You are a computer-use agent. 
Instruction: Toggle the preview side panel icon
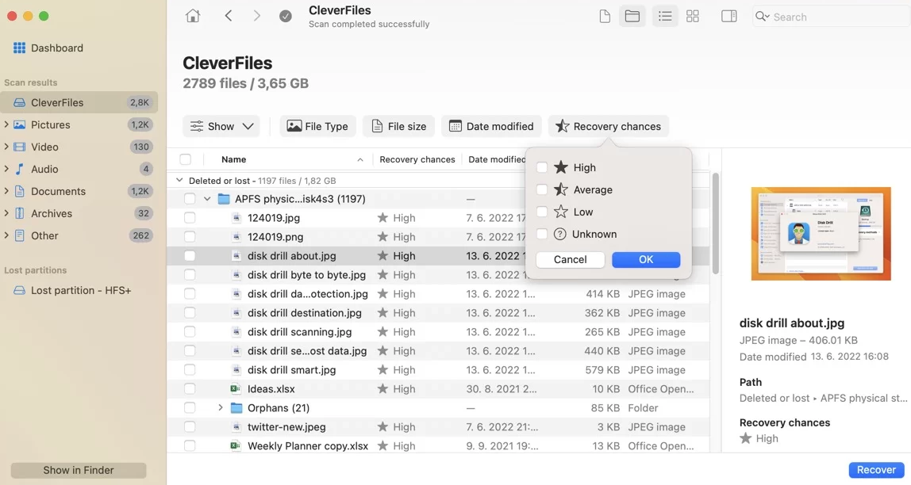point(728,17)
